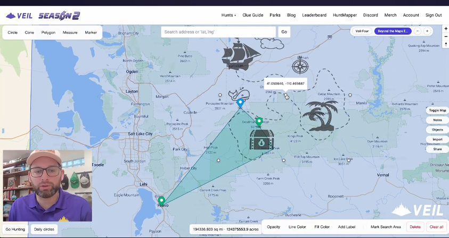Image resolution: width=449 pixels, height=238 pixels.
Task: Select the Veil-Four hunt toggle
Action: click(362, 31)
